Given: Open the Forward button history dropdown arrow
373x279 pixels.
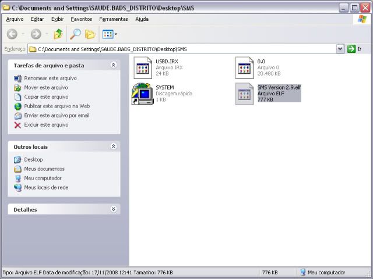Looking at the screenshot, I should coord(47,34).
